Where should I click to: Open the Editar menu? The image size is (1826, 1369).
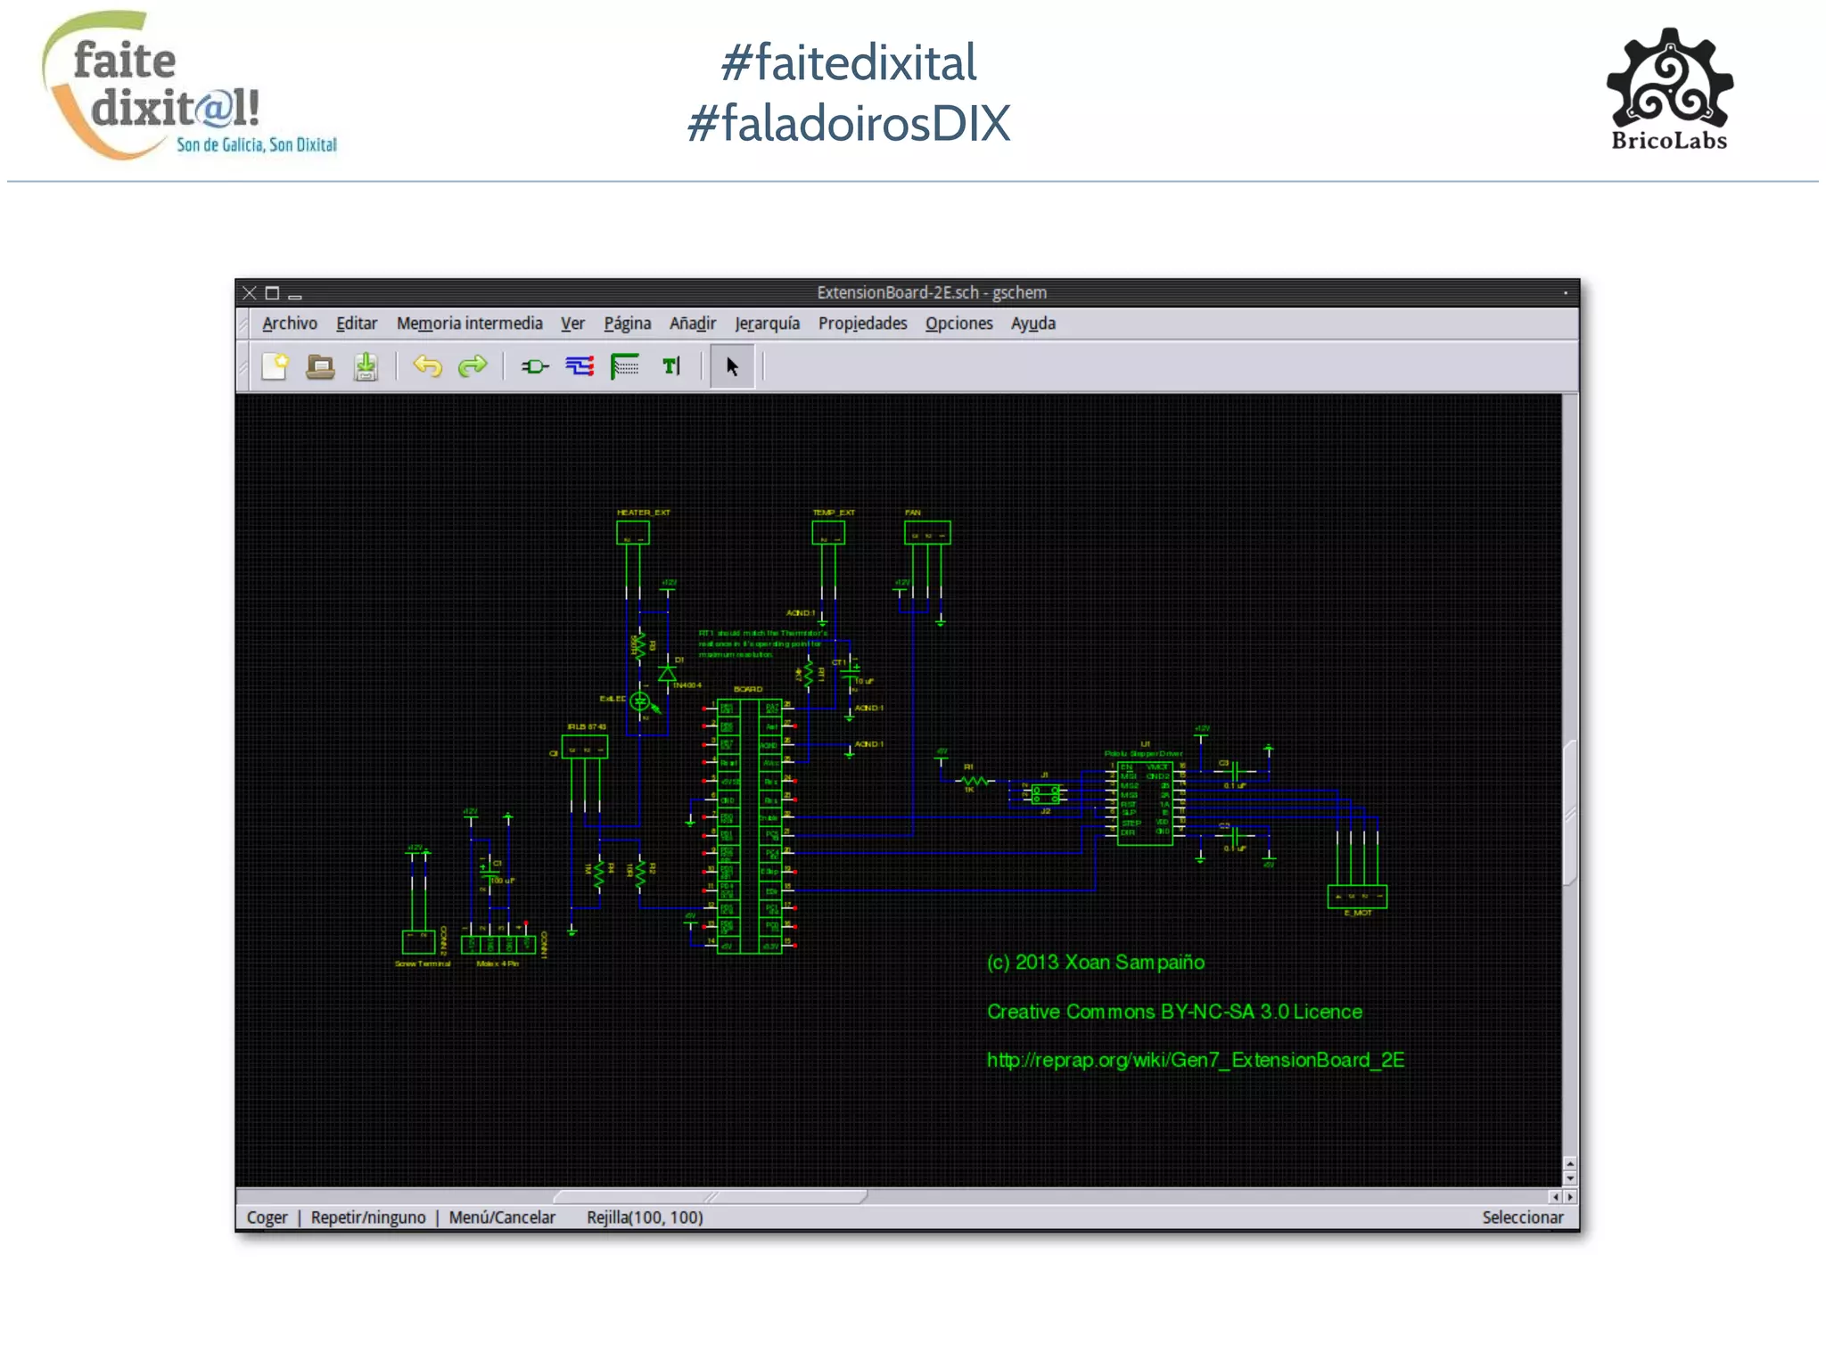pos(356,324)
